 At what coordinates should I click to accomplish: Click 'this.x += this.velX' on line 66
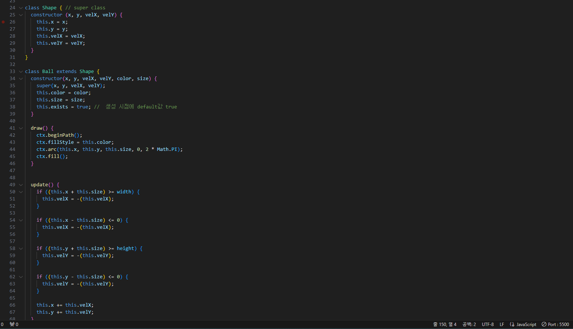(64, 305)
